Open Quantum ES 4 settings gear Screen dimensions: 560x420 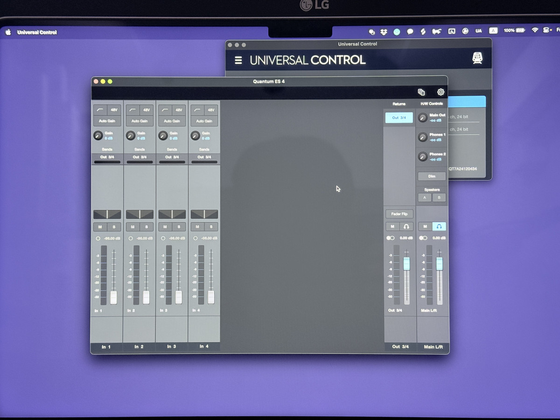[441, 92]
